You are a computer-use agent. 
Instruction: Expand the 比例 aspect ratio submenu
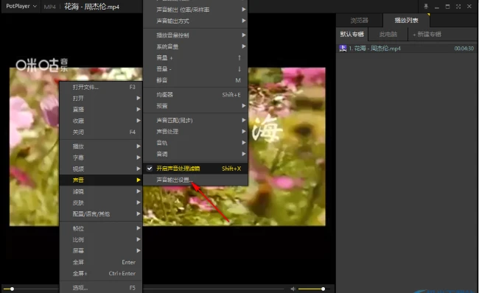click(101, 239)
